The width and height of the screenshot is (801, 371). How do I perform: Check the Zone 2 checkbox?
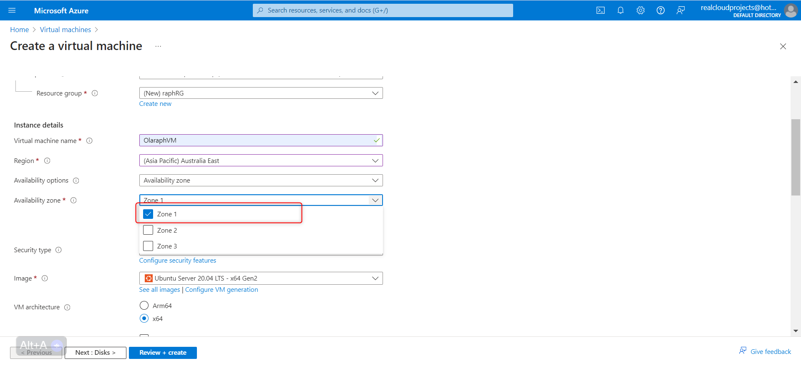(x=148, y=230)
